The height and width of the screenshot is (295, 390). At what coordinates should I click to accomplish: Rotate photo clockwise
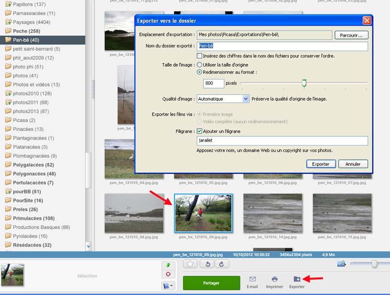click(x=222, y=264)
